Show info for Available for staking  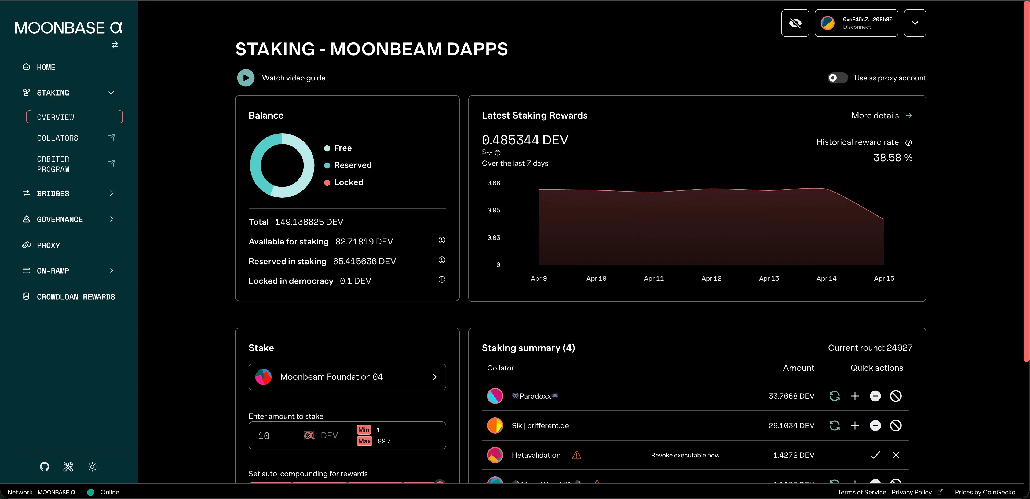pyautogui.click(x=441, y=240)
